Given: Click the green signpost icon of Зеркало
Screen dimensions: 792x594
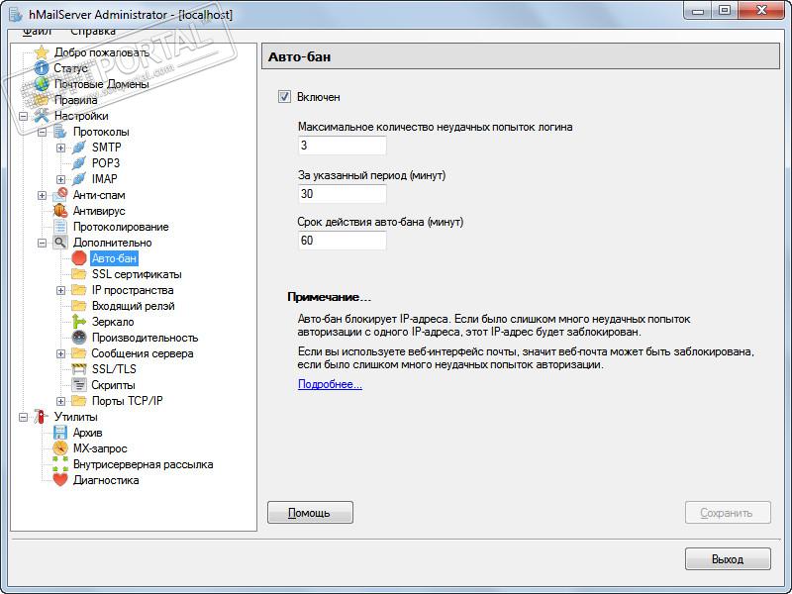Looking at the screenshot, I should [x=79, y=322].
